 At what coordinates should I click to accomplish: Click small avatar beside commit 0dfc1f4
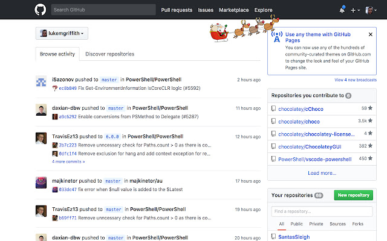pyautogui.click(x=55, y=154)
